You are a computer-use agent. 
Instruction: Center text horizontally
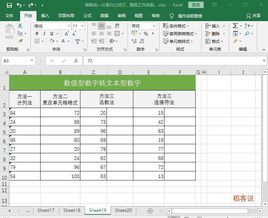tap(102, 34)
